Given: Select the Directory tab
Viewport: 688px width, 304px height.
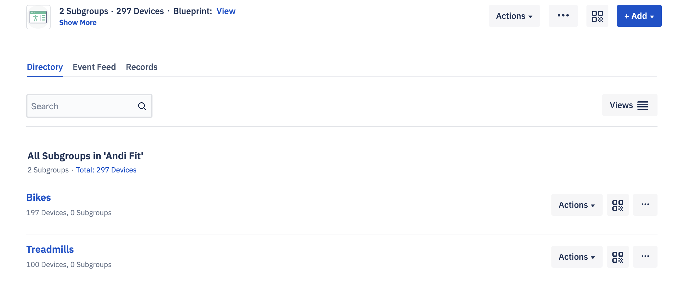Looking at the screenshot, I should 45,67.
